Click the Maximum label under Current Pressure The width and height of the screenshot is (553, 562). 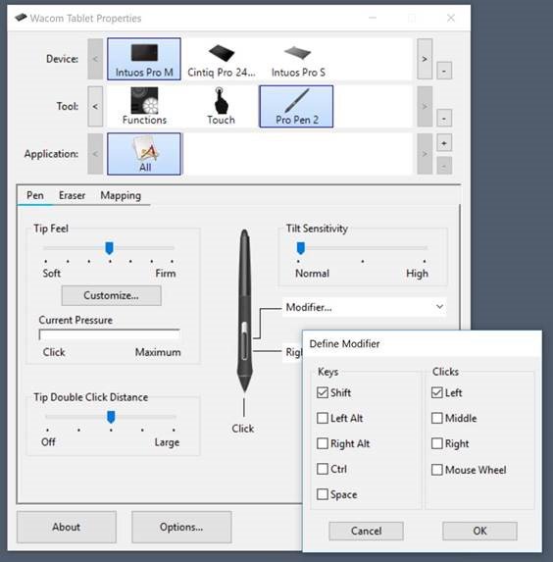coord(158,352)
